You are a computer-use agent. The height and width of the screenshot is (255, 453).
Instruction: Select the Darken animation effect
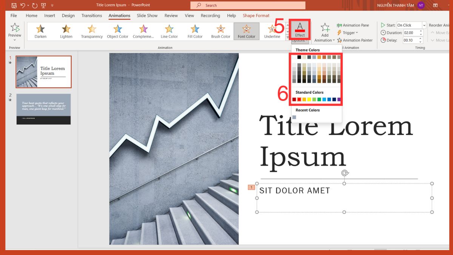pos(40,31)
